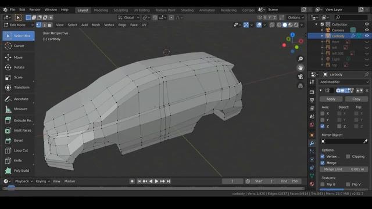This screenshot has width=372, height=209.
Task: Switch to the UV Editing workspace tab
Action: tap(141, 10)
